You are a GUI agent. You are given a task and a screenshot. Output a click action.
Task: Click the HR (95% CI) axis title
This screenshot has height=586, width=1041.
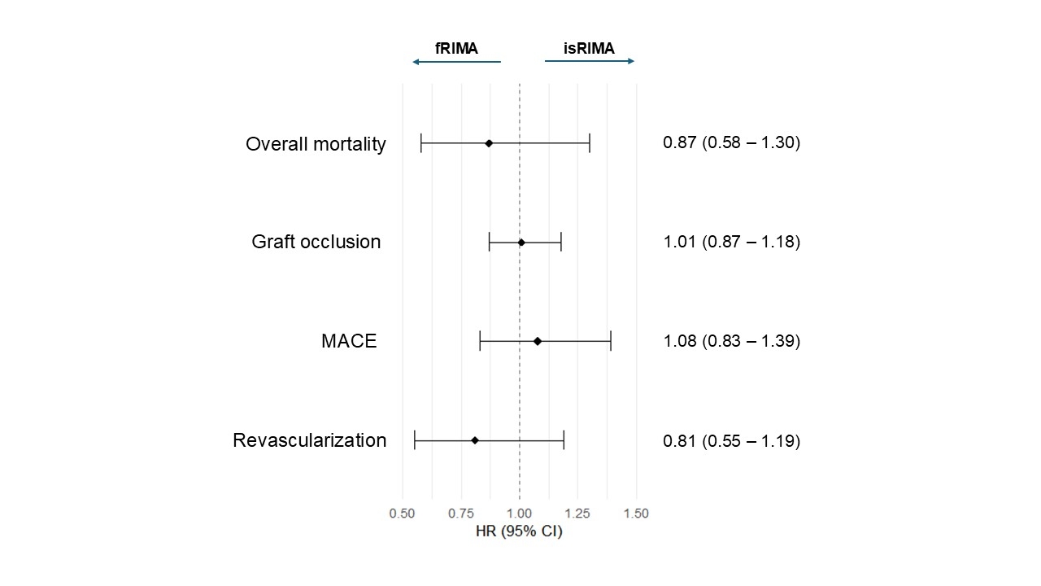519,532
